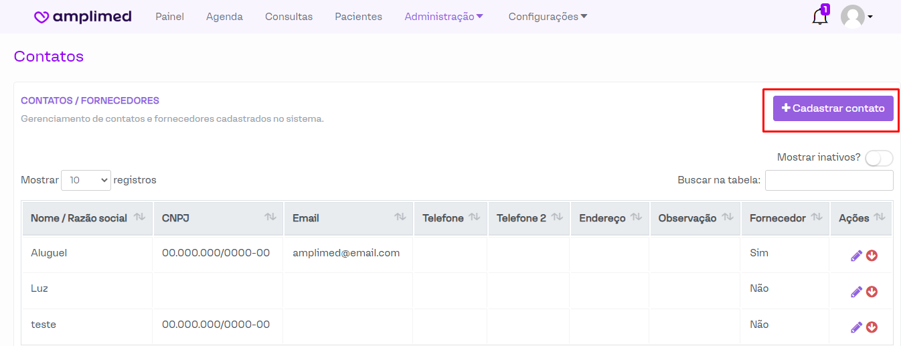This screenshot has height=346, width=901.
Task: Navigate to Consultas in the navbar
Action: (289, 17)
